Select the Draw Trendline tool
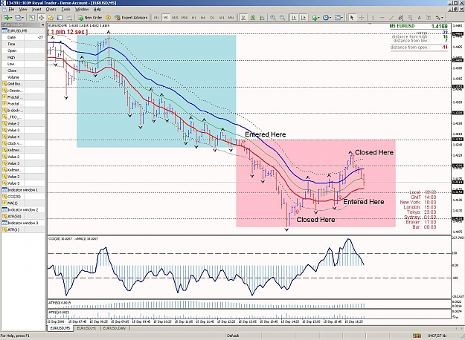The width and height of the screenshot is (465, 340). coord(391,18)
